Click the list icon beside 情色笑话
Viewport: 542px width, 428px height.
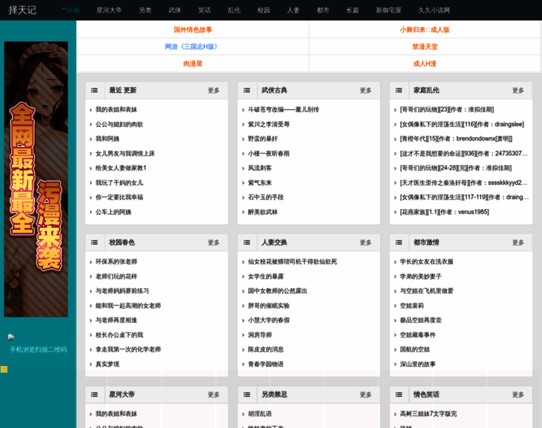tap(399, 394)
